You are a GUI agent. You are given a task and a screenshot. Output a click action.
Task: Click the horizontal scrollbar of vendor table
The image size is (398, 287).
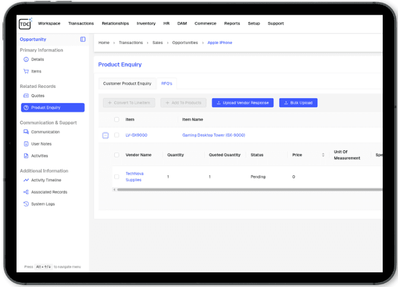250,189
